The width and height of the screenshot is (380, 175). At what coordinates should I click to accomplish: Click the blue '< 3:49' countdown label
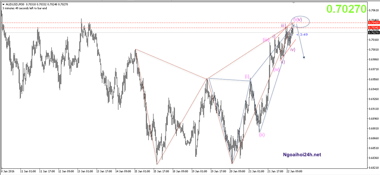[x=302, y=35]
